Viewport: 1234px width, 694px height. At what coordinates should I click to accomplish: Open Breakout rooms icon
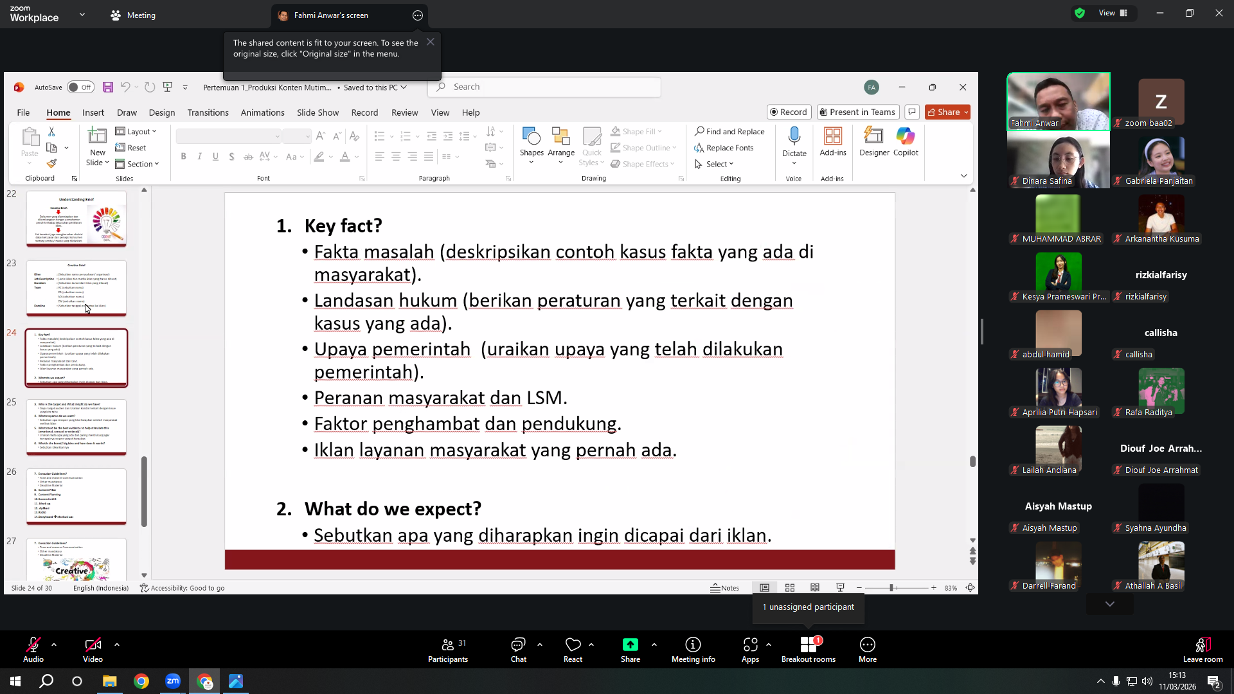click(x=808, y=645)
